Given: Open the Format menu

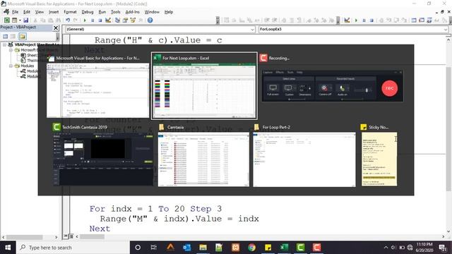Looking at the screenshot, I should tap(70, 12).
